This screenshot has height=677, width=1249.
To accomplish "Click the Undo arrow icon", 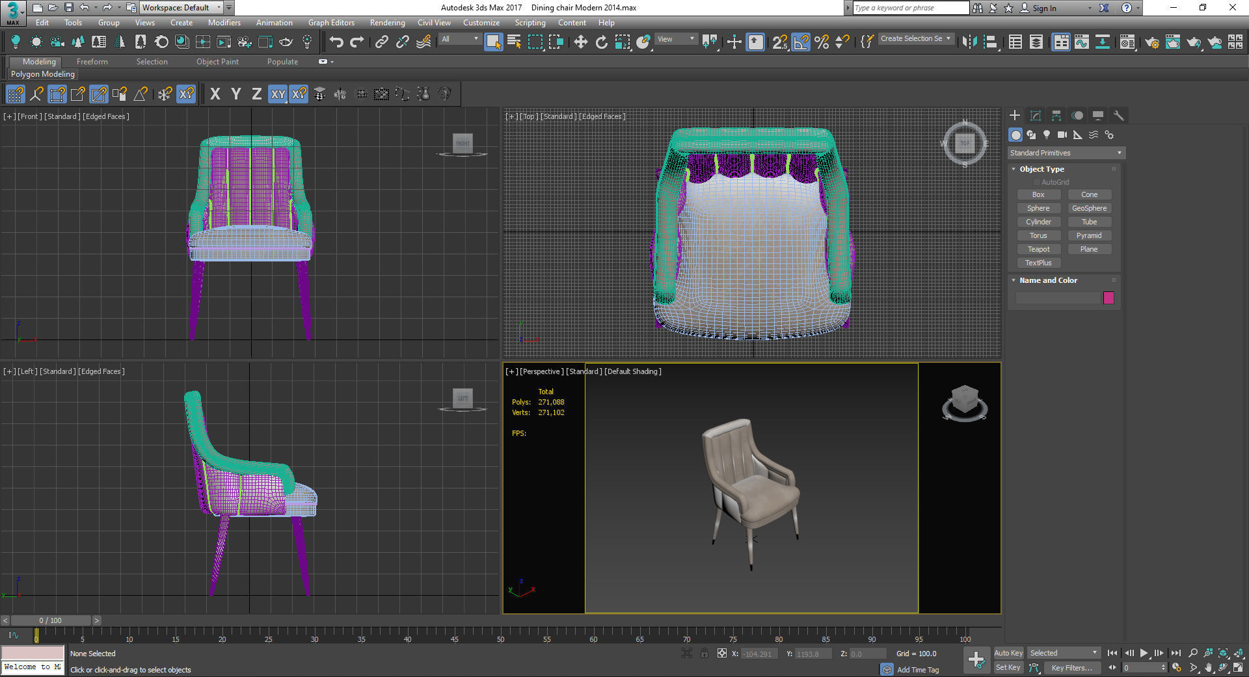I will coord(336,42).
